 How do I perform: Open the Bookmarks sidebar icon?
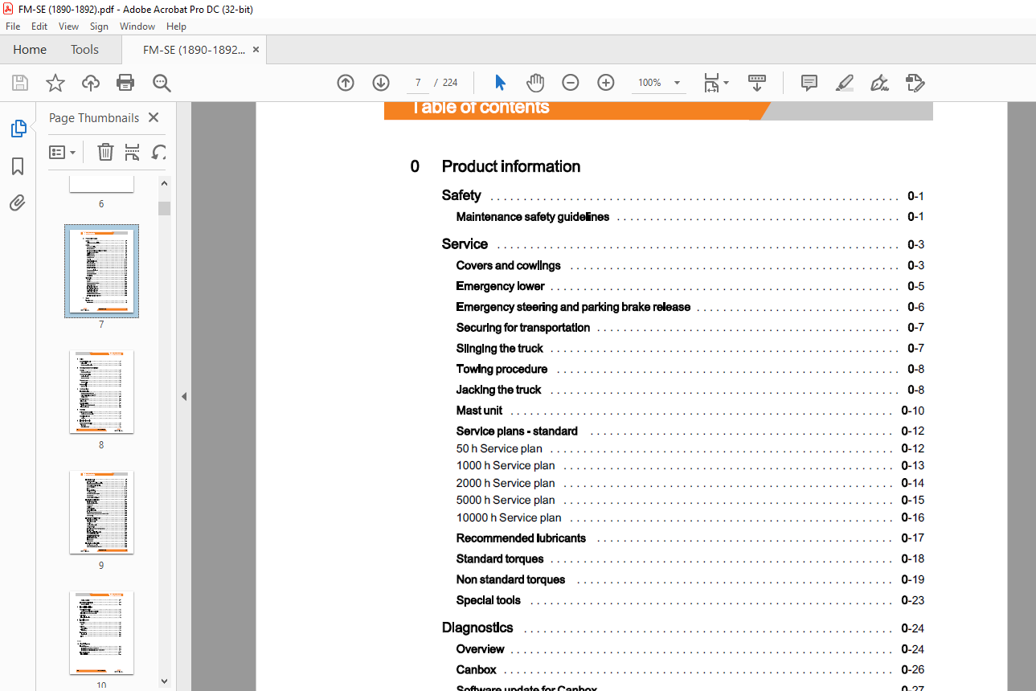tap(18, 166)
